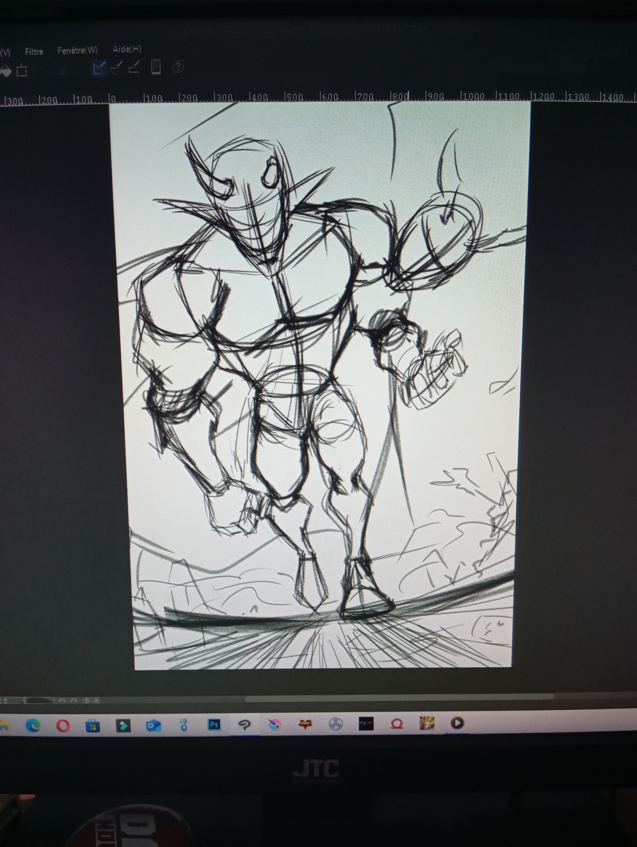Launch Microsoft Edge from the taskbar
Screen dimensions: 637x847
pos(33,726)
